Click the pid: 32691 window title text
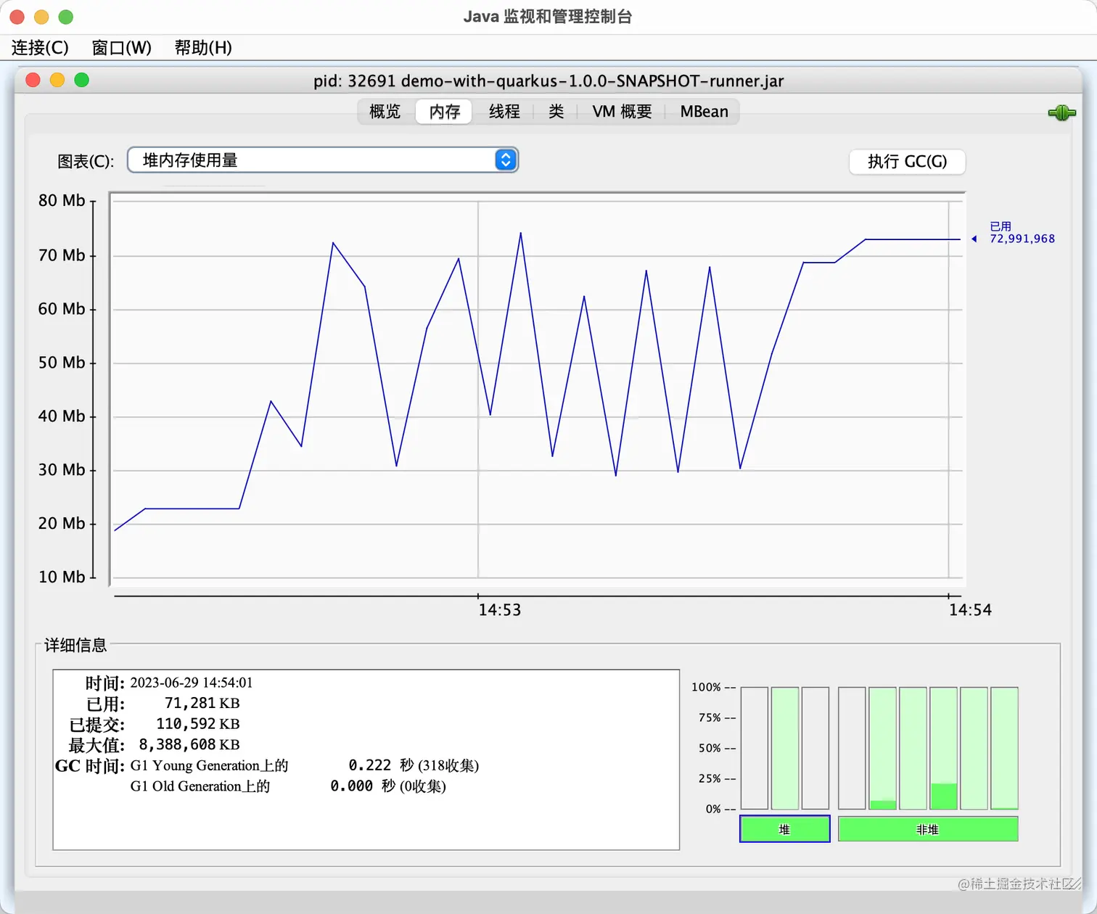 pyautogui.click(x=548, y=81)
